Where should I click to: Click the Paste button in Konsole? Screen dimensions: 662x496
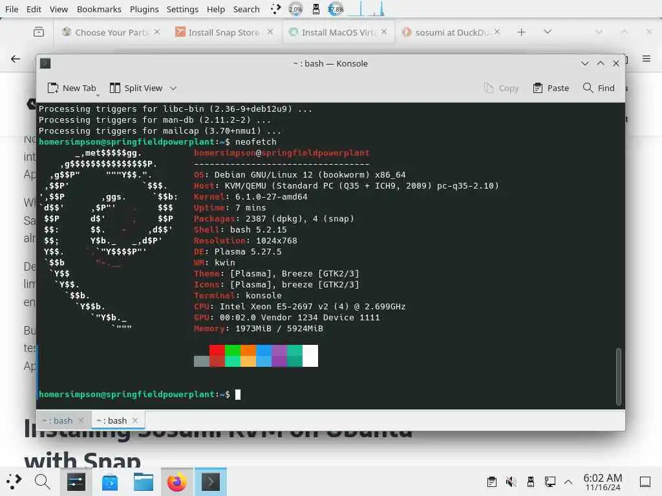551,88
